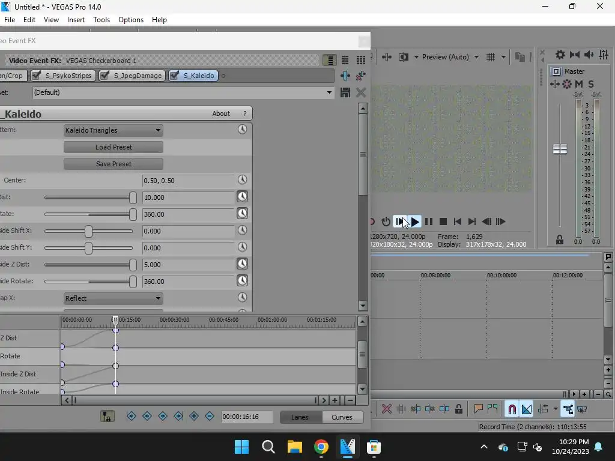Open the Auto Ripple dropdown arrow

[x=556, y=409]
